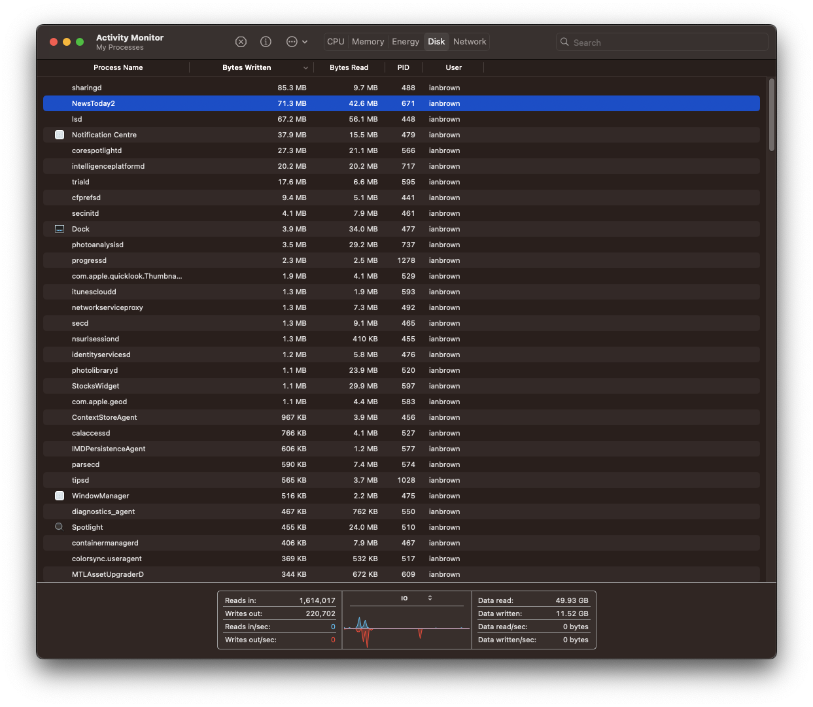Click the Notification Centre app icon
The height and width of the screenshot is (707, 813).
(60, 135)
